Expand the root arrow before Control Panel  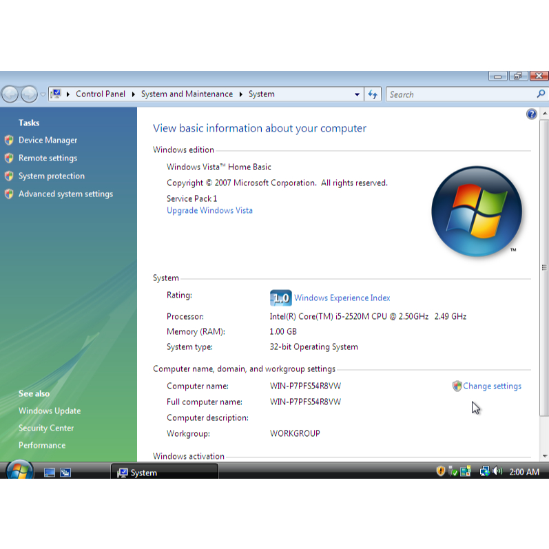68,94
